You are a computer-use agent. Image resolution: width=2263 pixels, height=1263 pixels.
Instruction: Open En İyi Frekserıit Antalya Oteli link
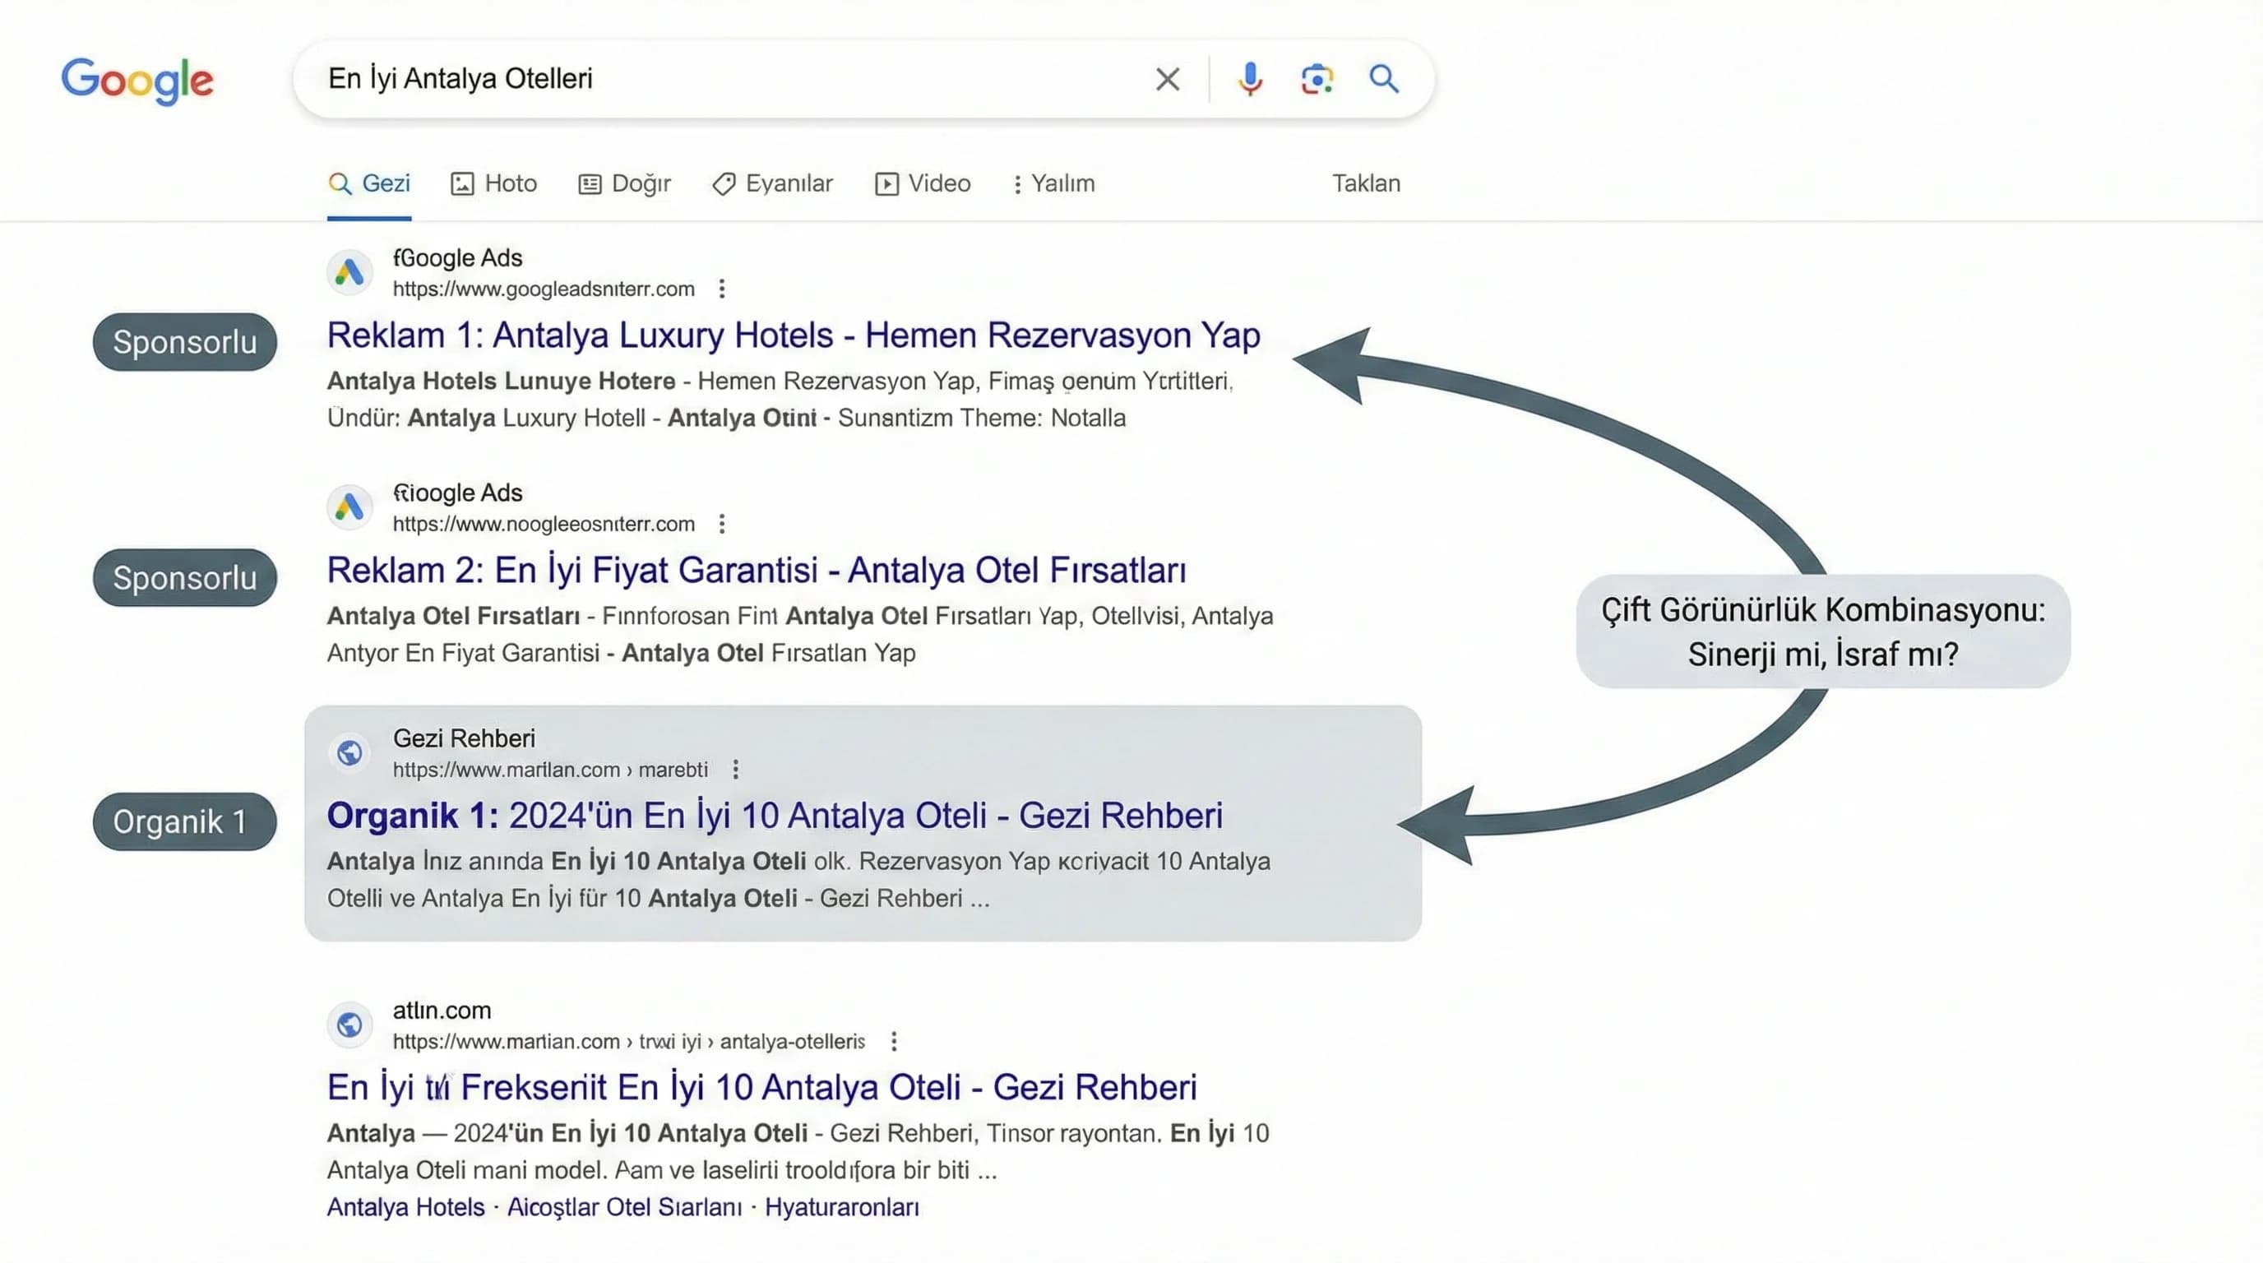click(x=761, y=1087)
